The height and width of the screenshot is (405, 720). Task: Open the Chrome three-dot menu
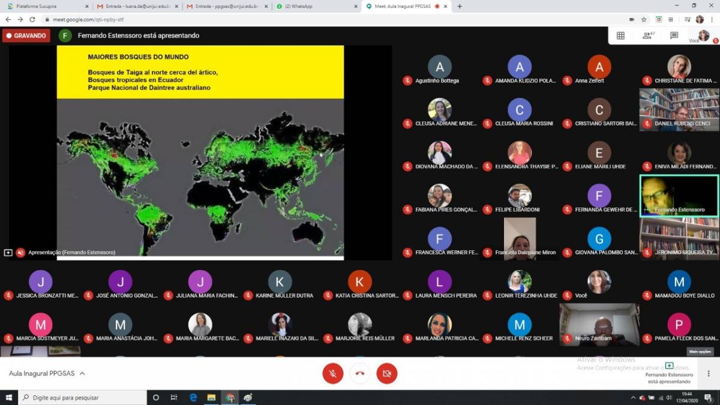click(712, 19)
